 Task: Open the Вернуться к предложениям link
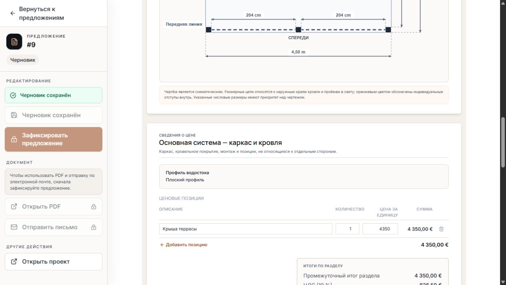[x=41, y=13]
